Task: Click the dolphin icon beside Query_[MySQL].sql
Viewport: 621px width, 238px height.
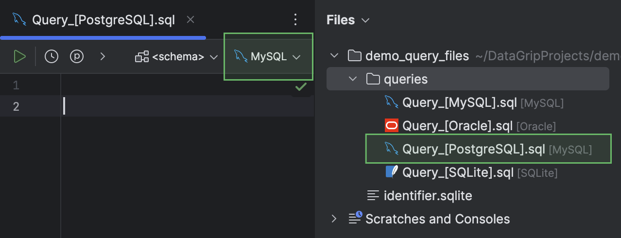Action: pyautogui.click(x=392, y=102)
